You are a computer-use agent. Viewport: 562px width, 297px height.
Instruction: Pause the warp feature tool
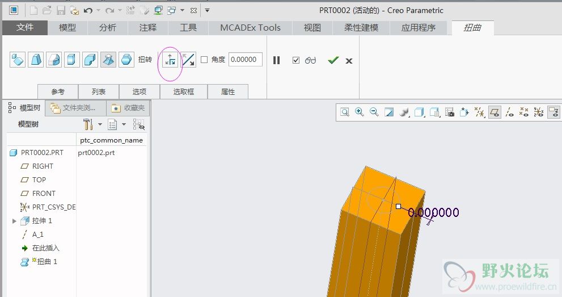coord(276,60)
